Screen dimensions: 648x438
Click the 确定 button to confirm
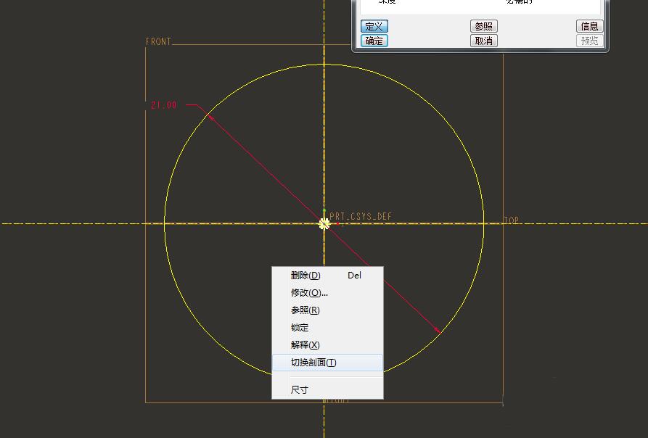(374, 41)
